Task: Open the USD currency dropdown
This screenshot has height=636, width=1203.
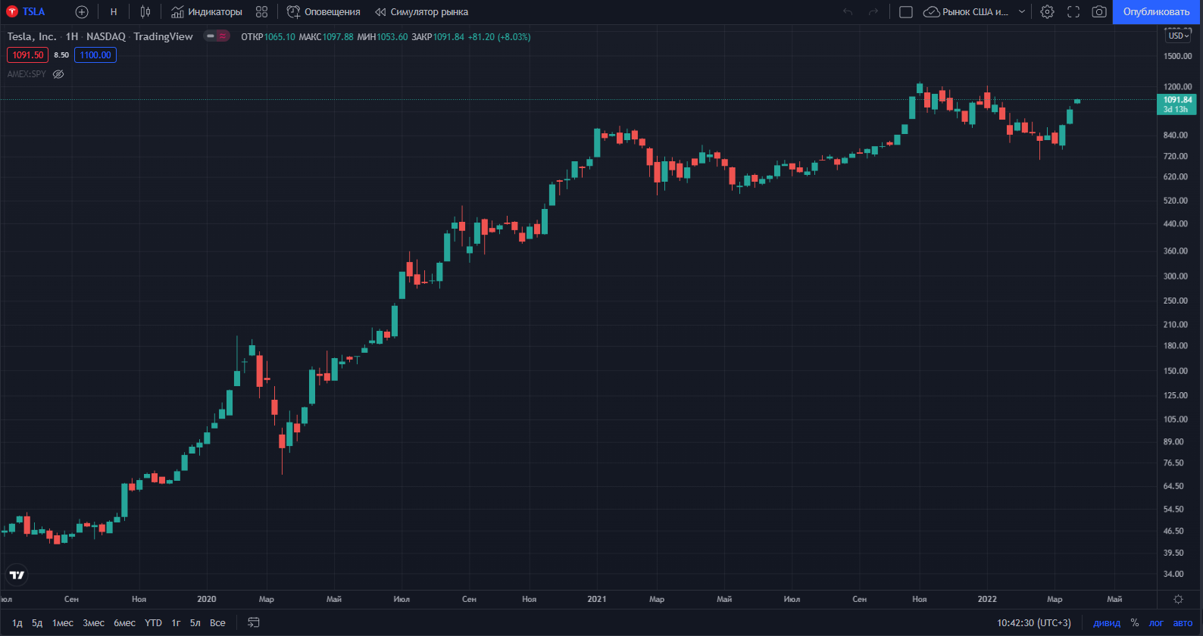Action: click(1178, 36)
